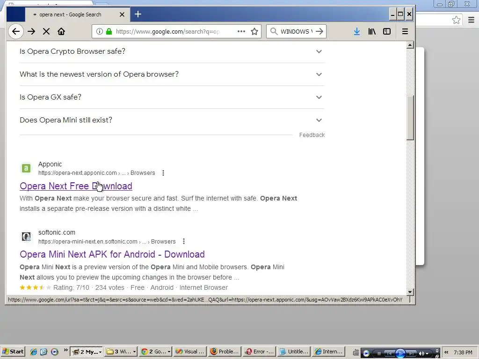Open the Downloads panel
Screen dimensions: 479x359
[x=357, y=31]
